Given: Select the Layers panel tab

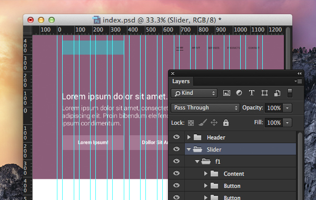Looking at the screenshot, I should click(x=181, y=81).
